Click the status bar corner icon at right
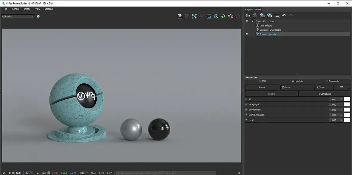This screenshot has height=175, width=352. pos(239,173)
